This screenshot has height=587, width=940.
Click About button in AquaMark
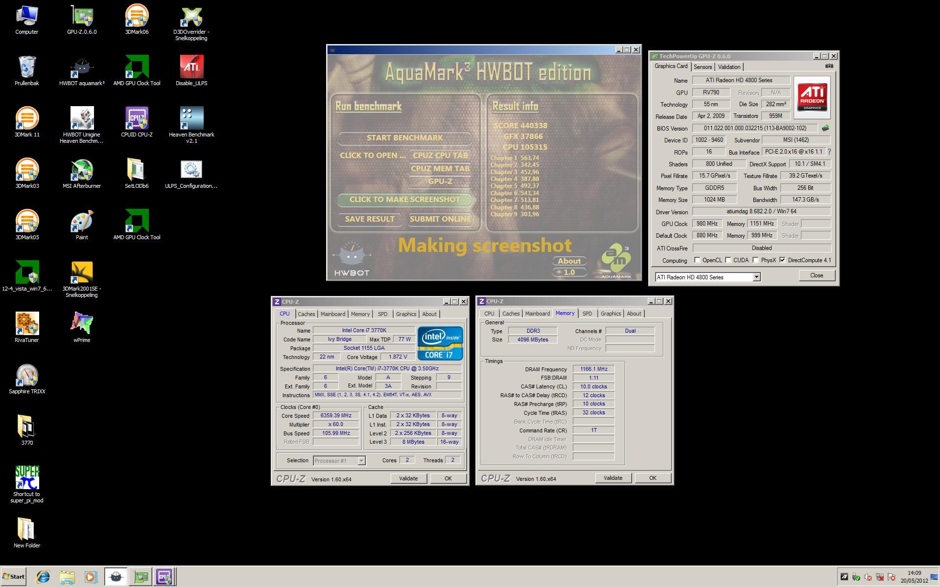569,261
